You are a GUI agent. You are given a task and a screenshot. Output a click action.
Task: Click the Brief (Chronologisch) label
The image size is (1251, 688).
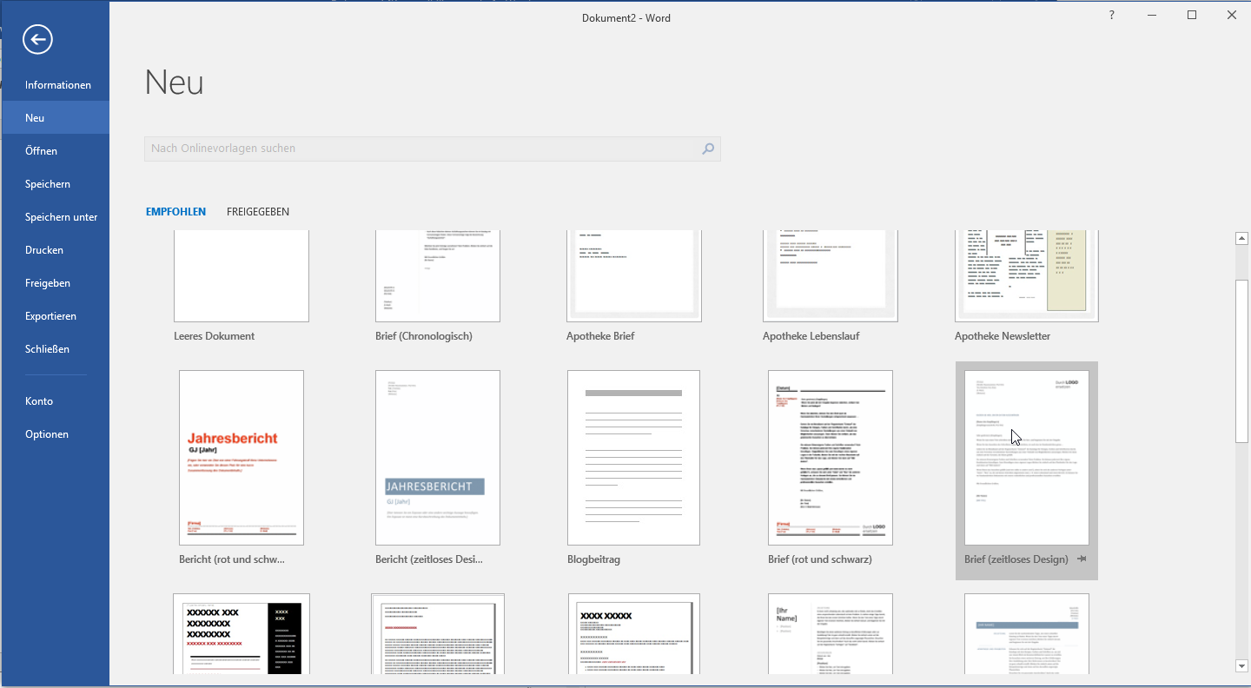424,336
